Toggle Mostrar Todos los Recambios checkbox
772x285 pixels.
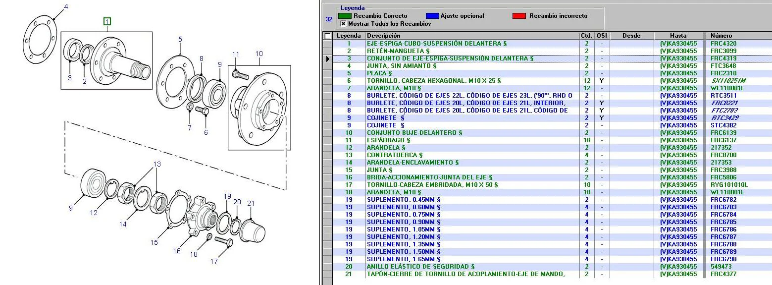click(x=343, y=23)
